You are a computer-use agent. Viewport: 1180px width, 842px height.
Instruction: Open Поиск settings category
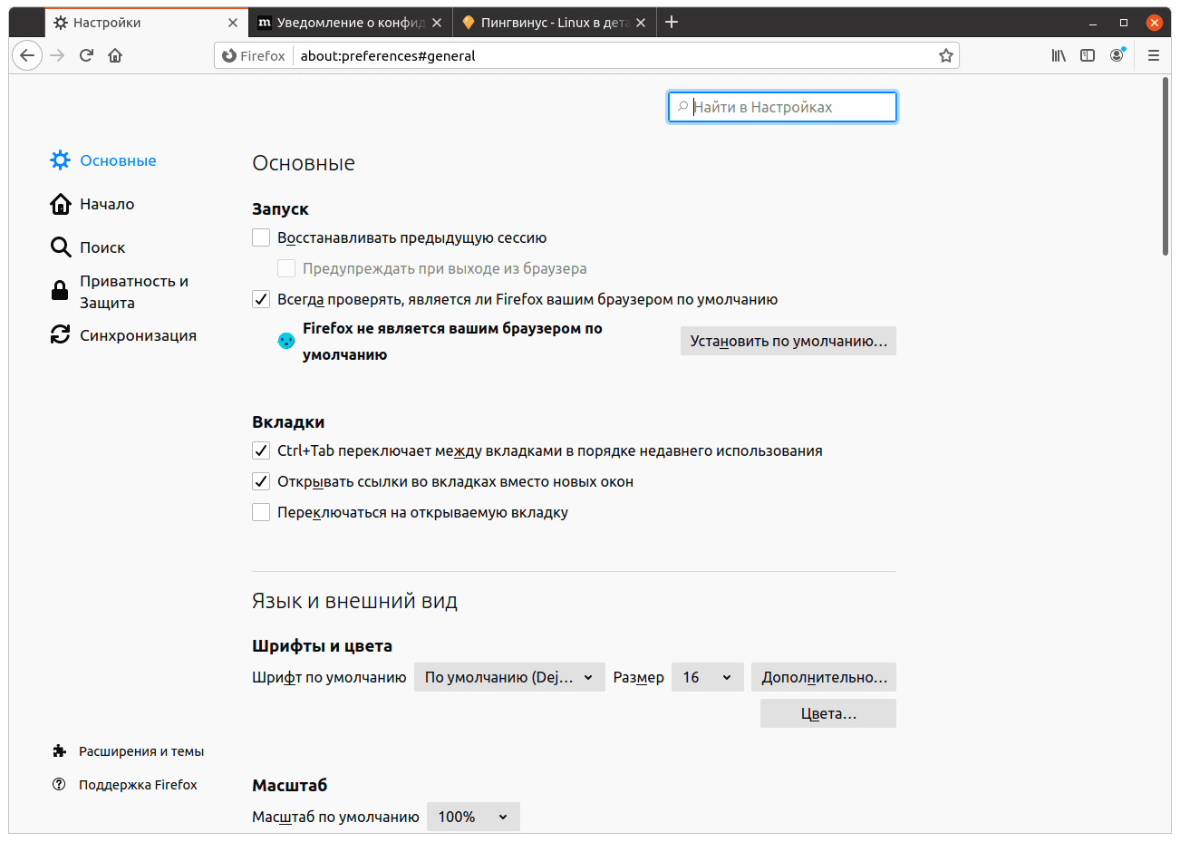88,247
